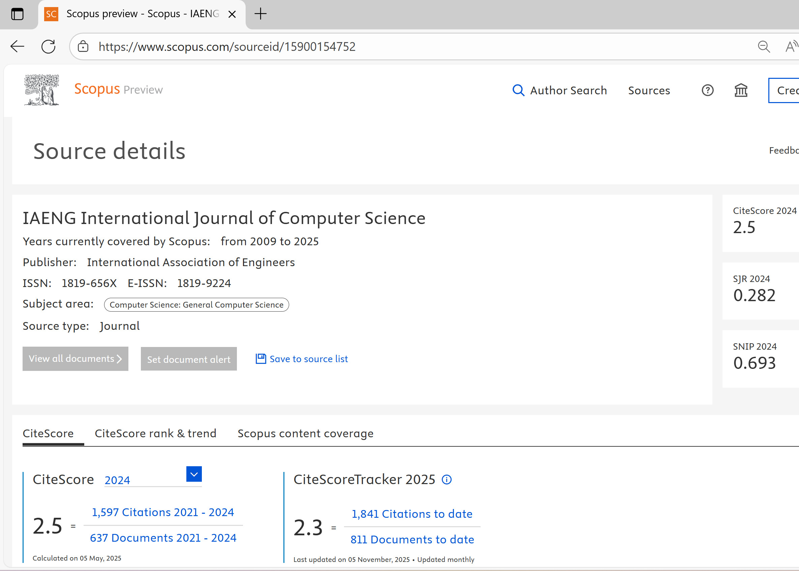
Task: Click the institution building icon
Action: click(741, 90)
